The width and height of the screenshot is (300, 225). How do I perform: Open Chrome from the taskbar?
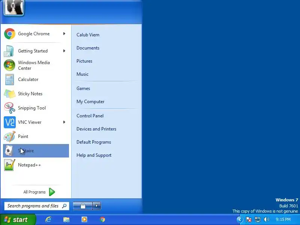click(x=102, y=219)
